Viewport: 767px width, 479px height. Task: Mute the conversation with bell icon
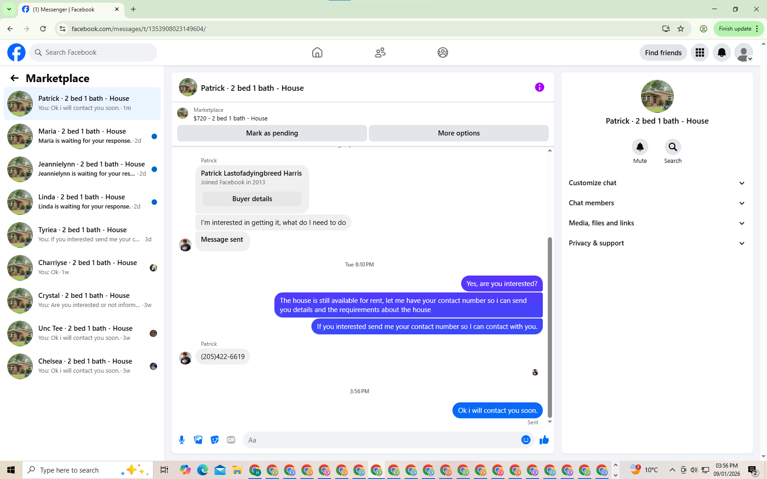click(640, 147)
